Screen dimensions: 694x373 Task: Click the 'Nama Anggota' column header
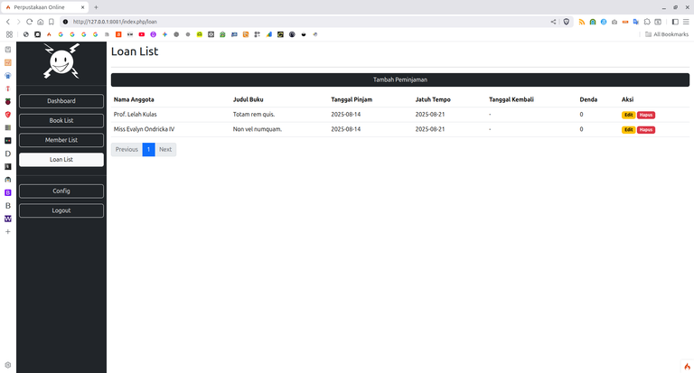134,99
